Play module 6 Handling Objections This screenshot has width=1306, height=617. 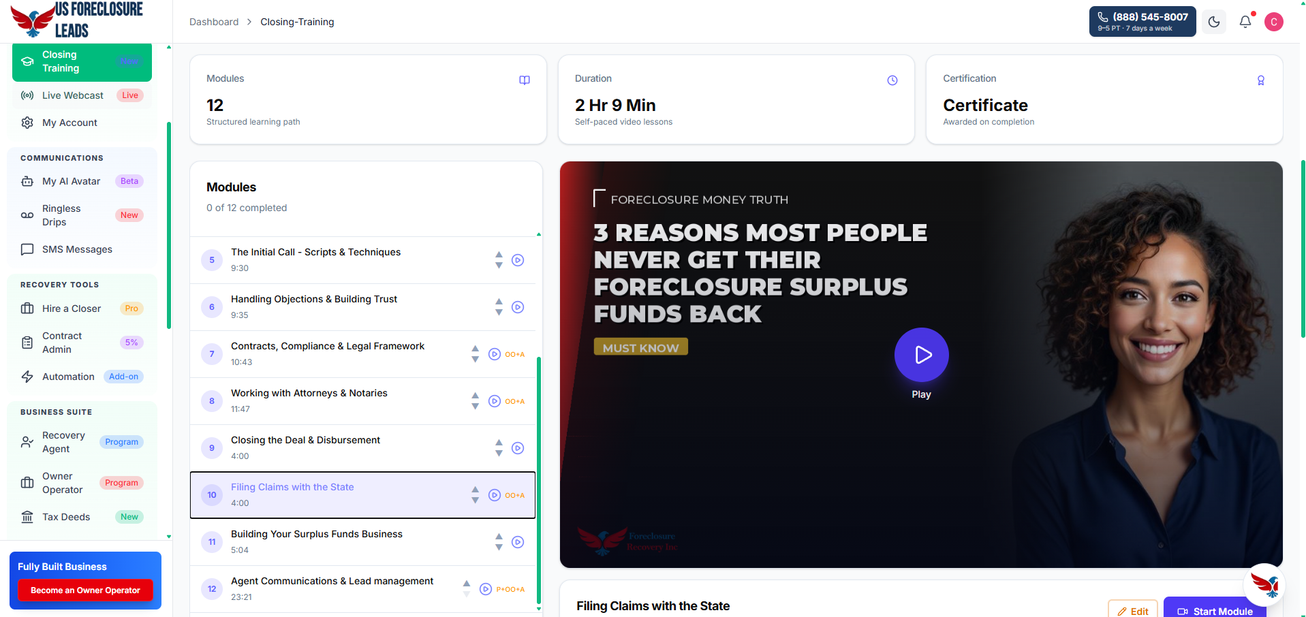coord(518,307)
